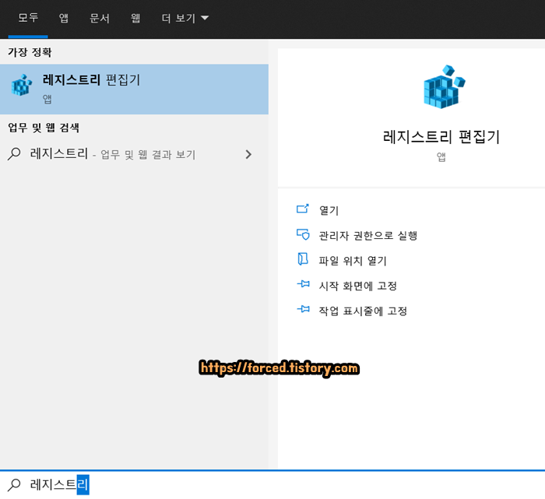Click the 열기 open icon
The height and width of the screenshot is (499, 545).
302,209
